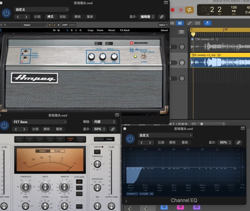Select Brainworx settings bank A
Screen dimensions: 250x211
pyautogui.click(x=67, y=30)
